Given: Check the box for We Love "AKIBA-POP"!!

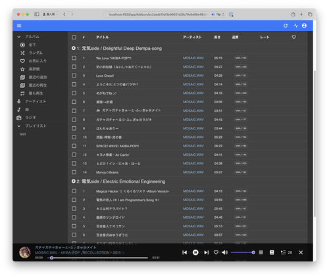Looking at the screenshot, I should (74, 58).
